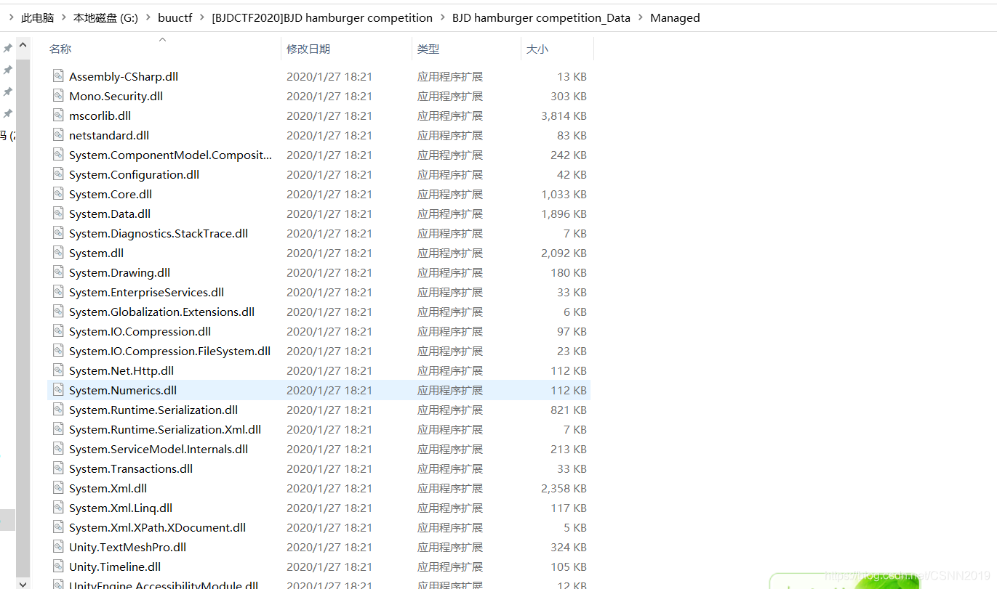Go to buuctf folder in breadcrumb
The image size is (997, 589).
(175, 17)
